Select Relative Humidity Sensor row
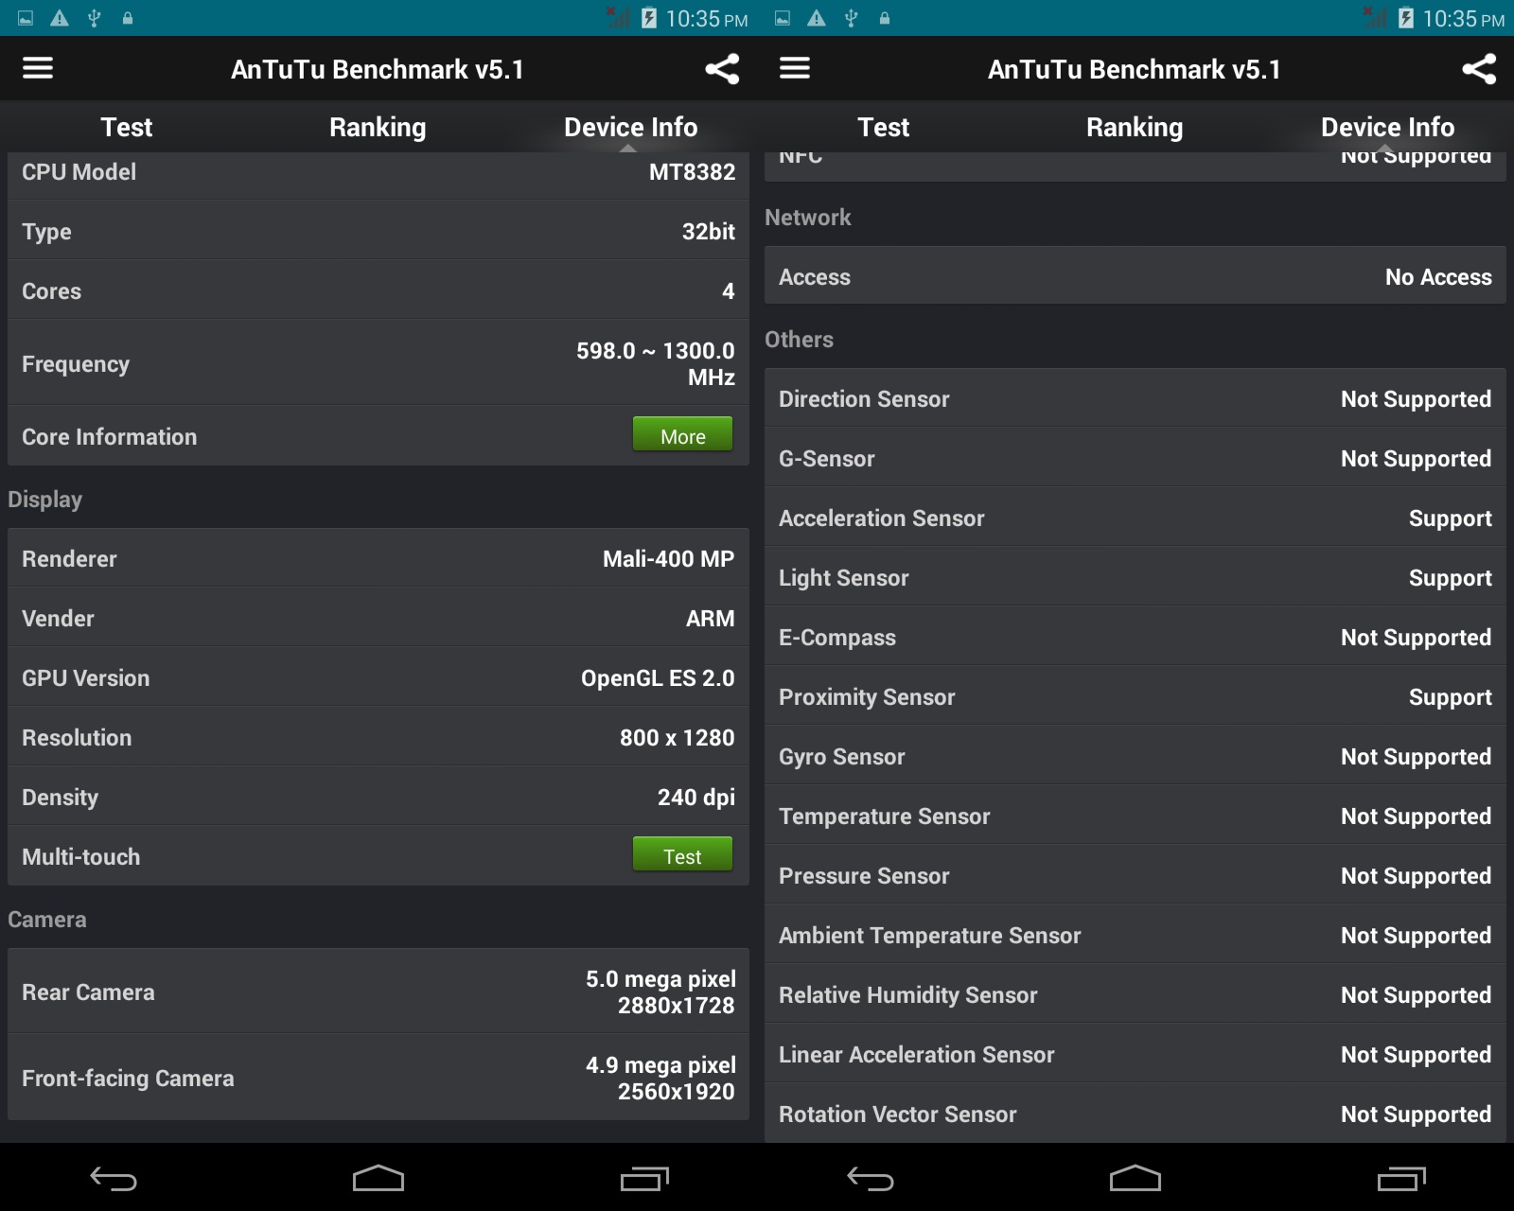 (x=1135, y=994)
